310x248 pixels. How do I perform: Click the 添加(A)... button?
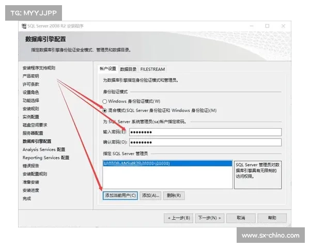150,196
